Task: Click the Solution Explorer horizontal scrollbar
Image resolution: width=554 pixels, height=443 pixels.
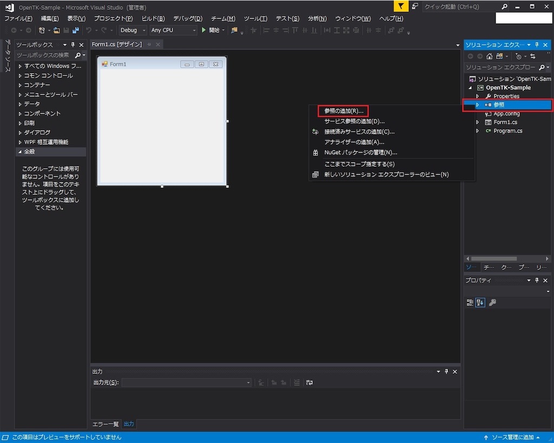Action: (494, 259)
